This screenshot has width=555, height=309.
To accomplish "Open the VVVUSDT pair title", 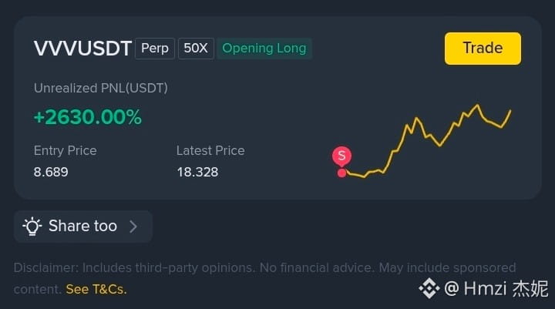I will (82, 48).
